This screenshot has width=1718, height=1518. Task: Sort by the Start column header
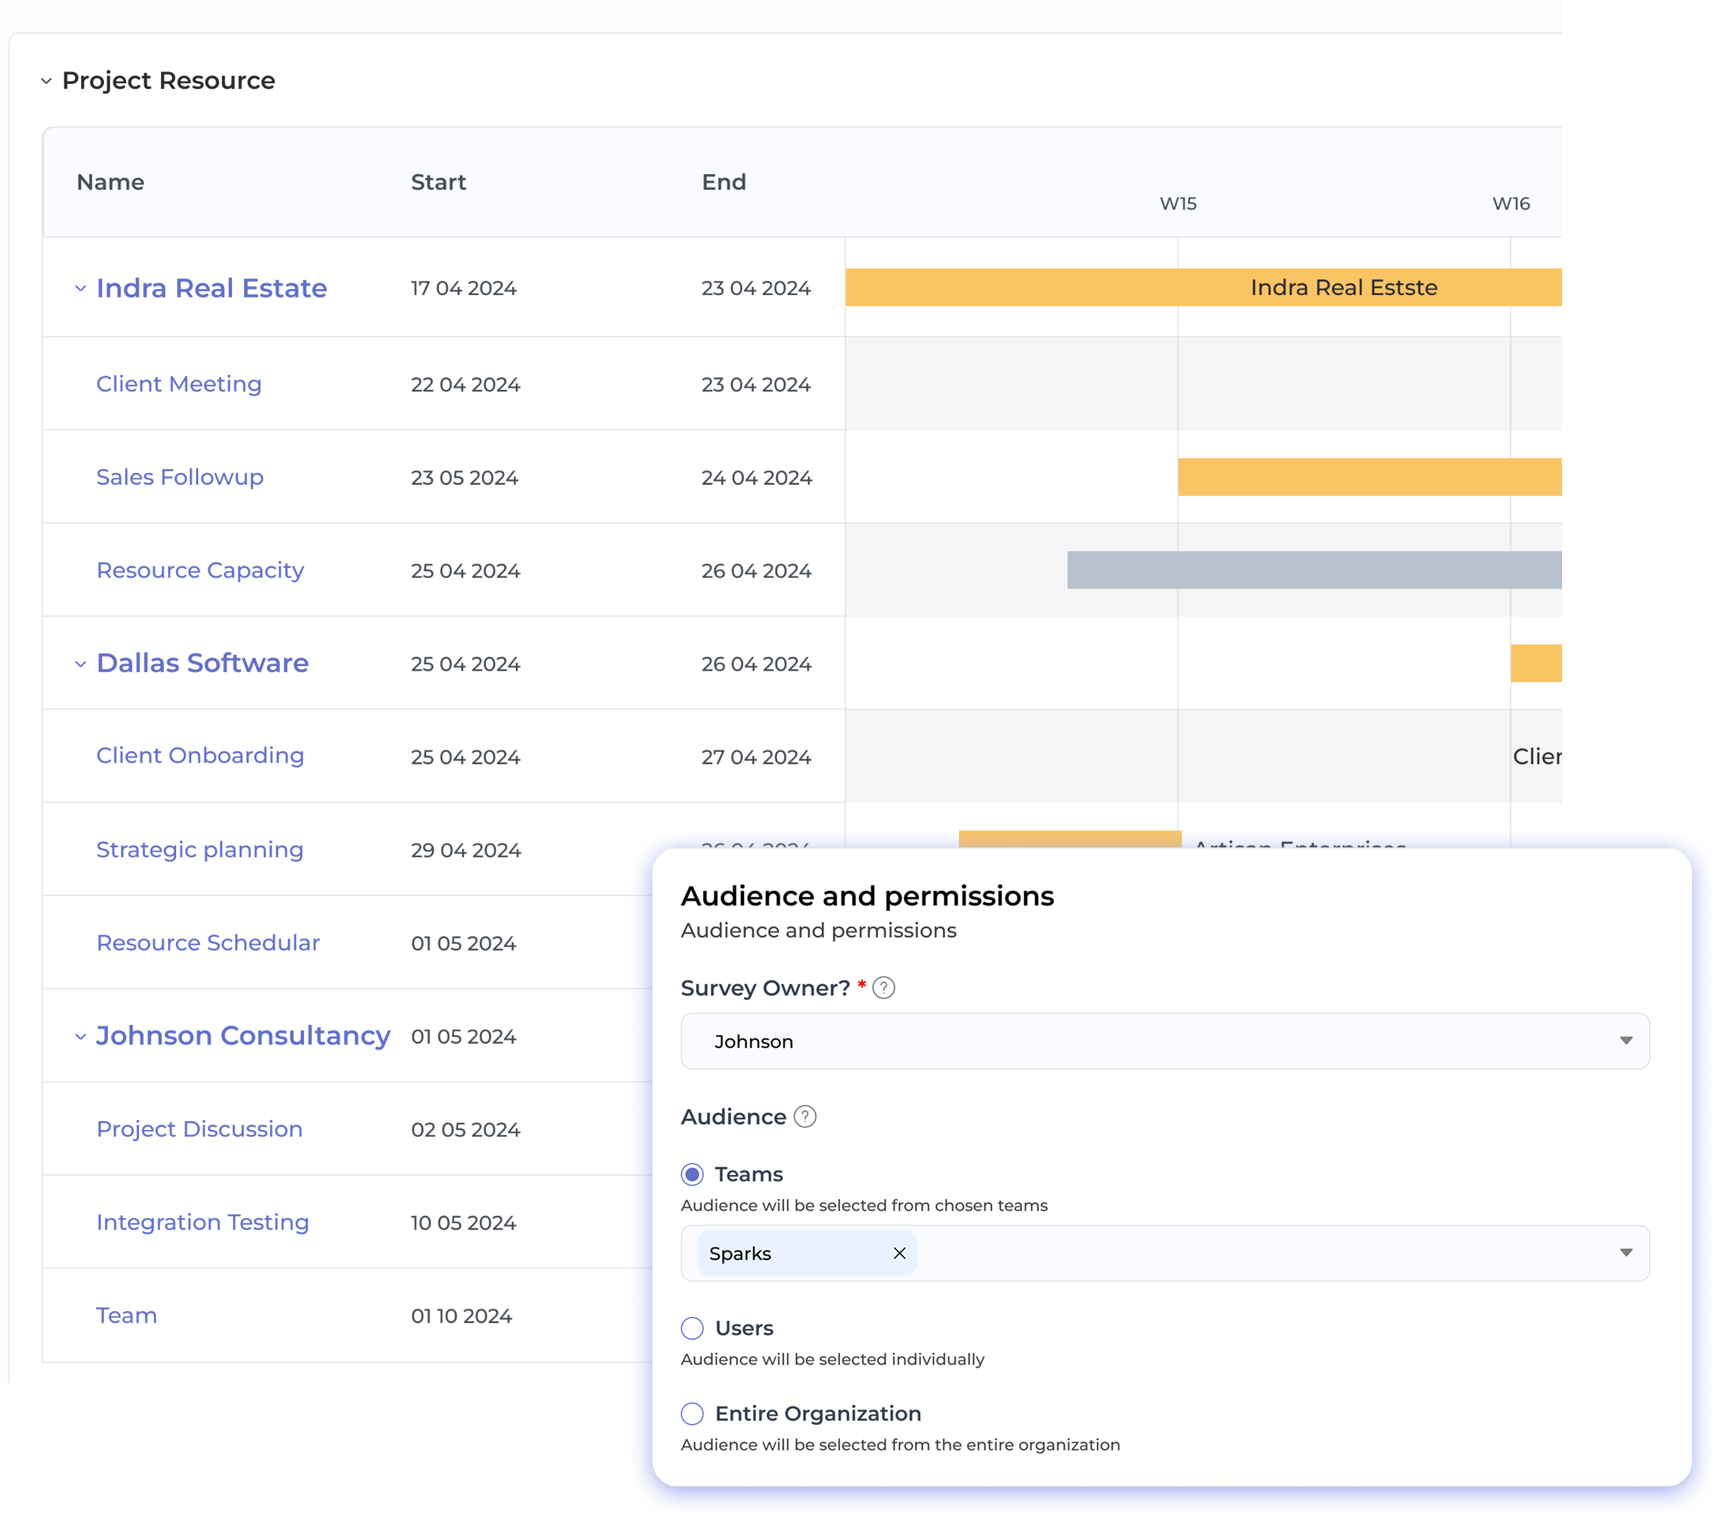click(x=438, y=183)
